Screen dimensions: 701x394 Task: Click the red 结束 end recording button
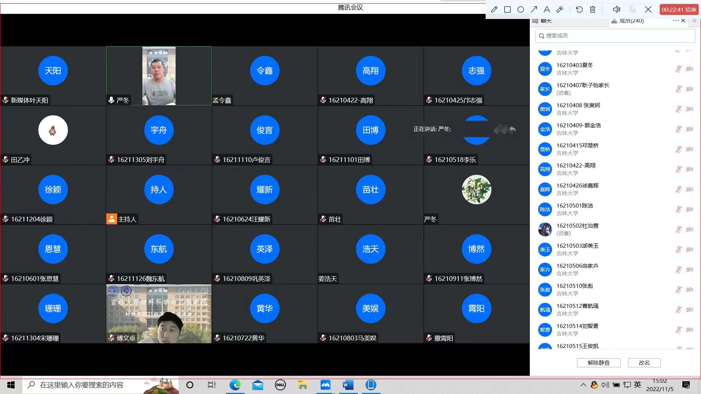[x=679, y=10]
